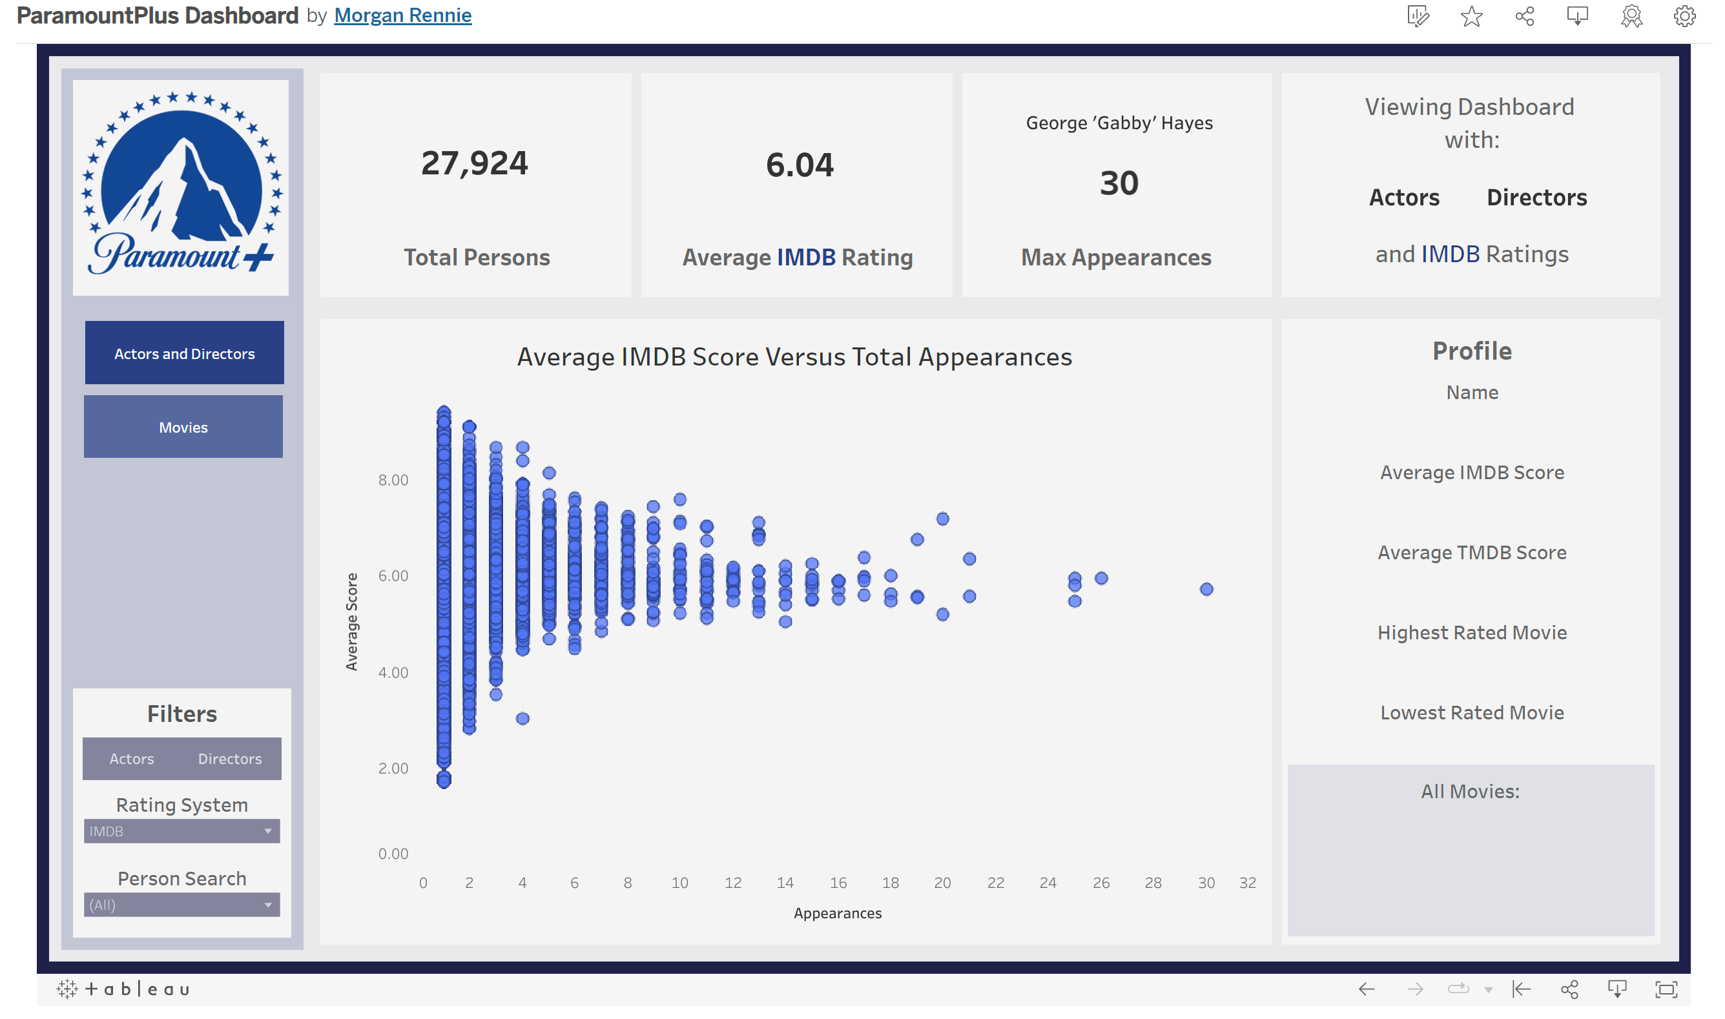Open the Rating System IMDB dropdown

[182, 831]
